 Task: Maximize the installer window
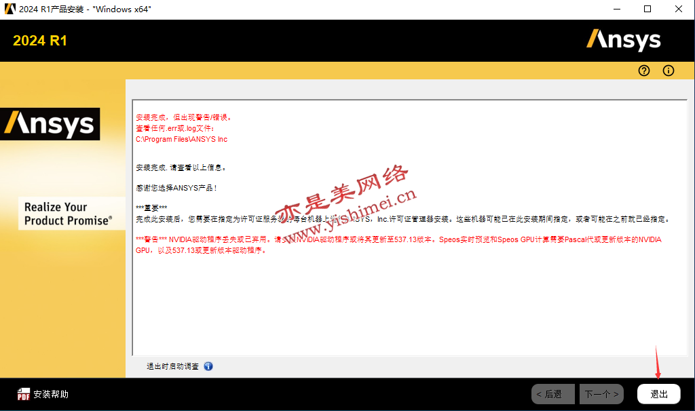tap(647, 9)
